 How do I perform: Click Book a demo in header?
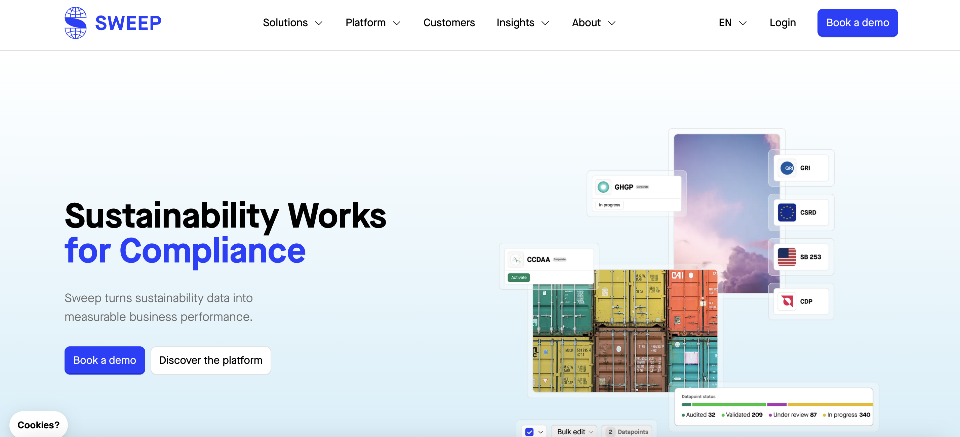857,23
